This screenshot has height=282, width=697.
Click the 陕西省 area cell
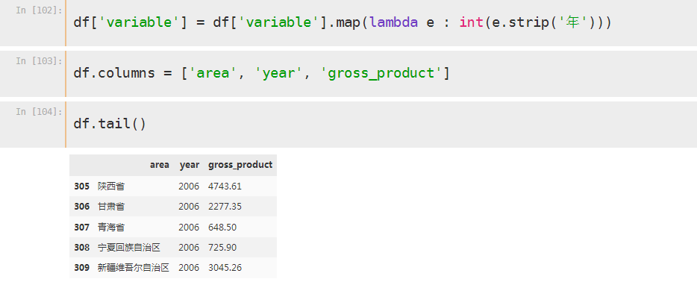(x=111, y=187)
